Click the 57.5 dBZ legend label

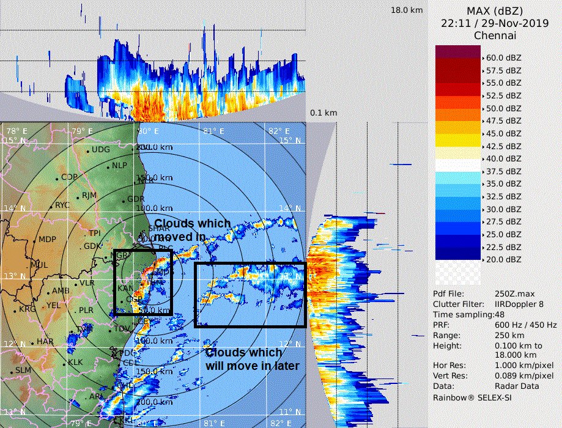(x=503, y=70)
